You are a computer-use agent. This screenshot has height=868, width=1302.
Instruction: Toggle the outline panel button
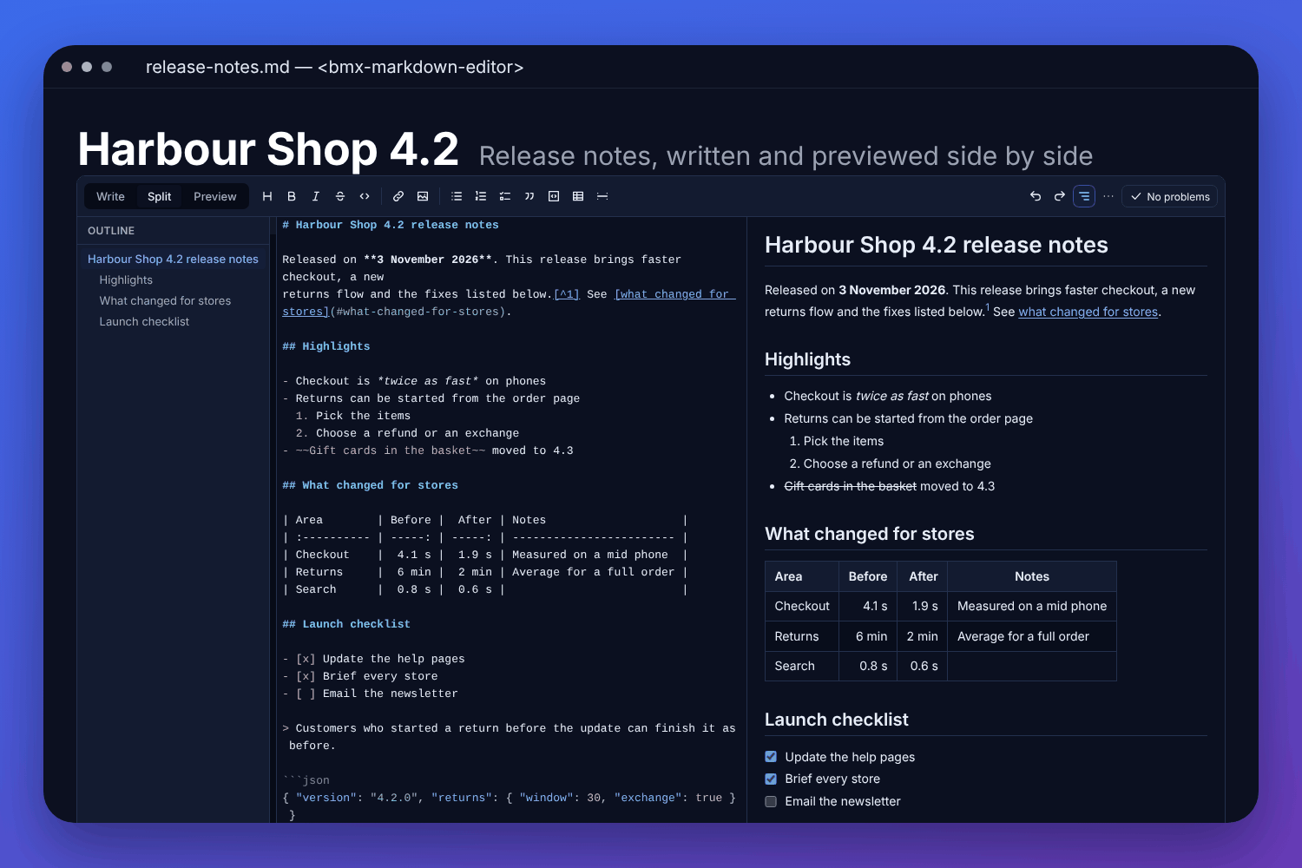pos(1084,196)
